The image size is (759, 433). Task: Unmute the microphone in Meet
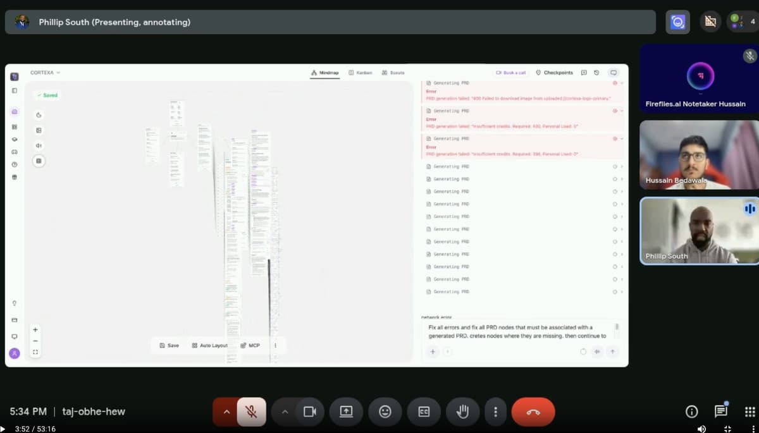coord(251,412)
